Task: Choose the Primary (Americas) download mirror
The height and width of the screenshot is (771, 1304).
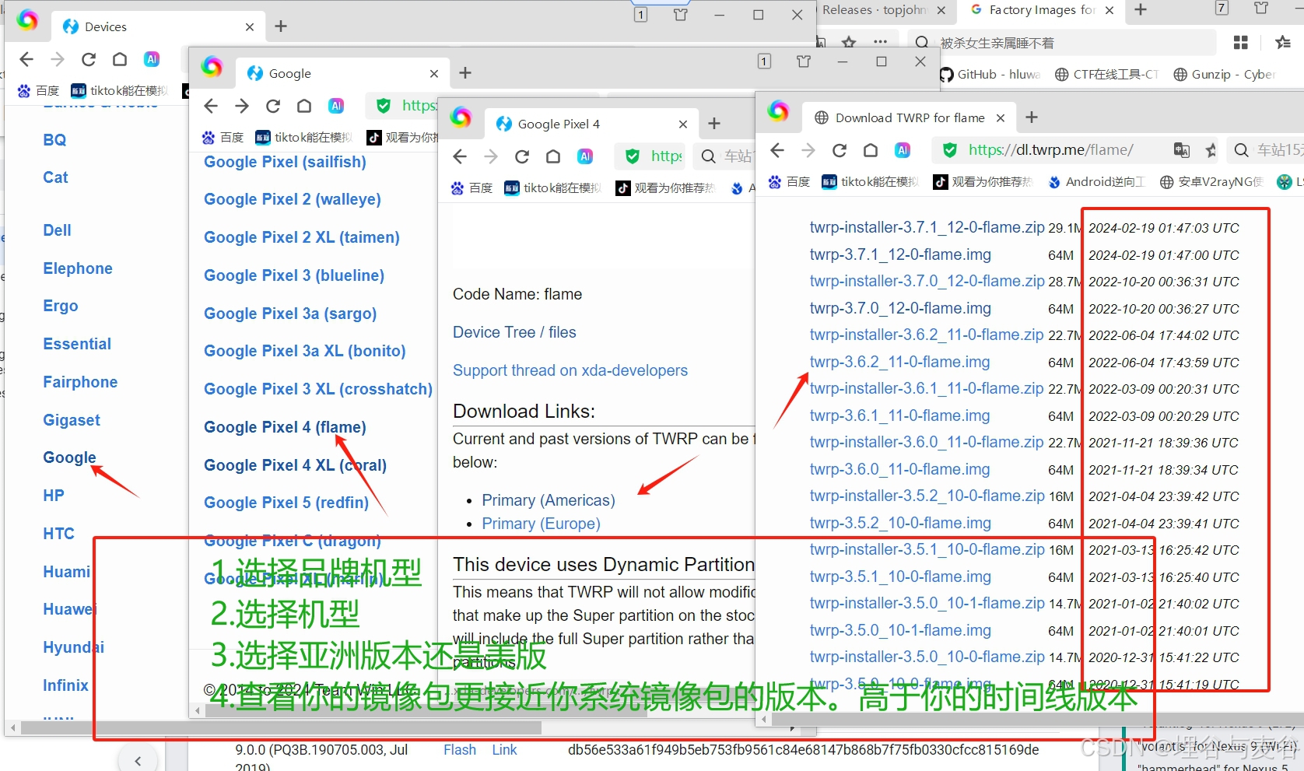Action: 549,500
